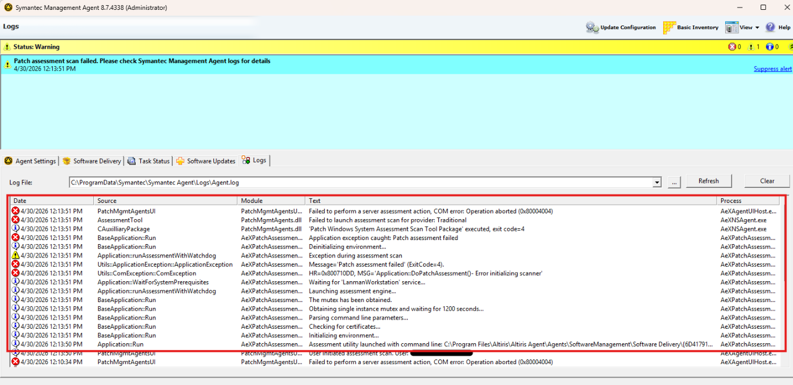
Task: Run Basic Inventory from the toolbar
Action: click(690, 27)
